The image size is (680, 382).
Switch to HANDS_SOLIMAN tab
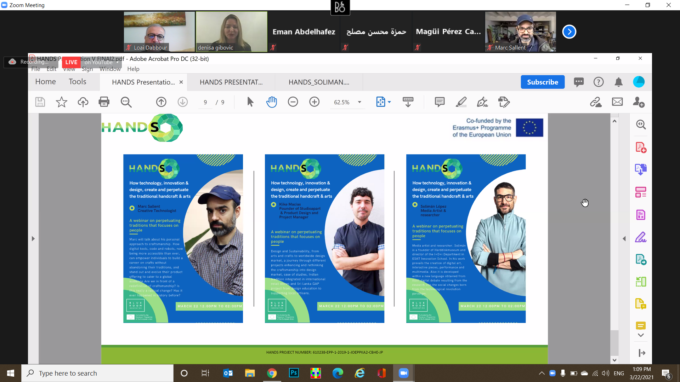pyautogui.click(x=319, y=82)
